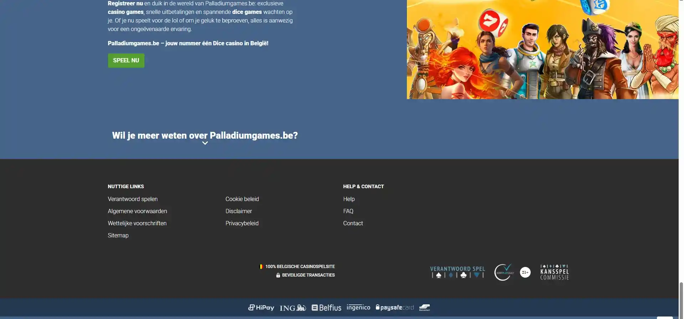The image size is (684, 319).
Task: Open Algemene voorwaarden in the footer
Action: pyautogui.click(x=137, y=211)
